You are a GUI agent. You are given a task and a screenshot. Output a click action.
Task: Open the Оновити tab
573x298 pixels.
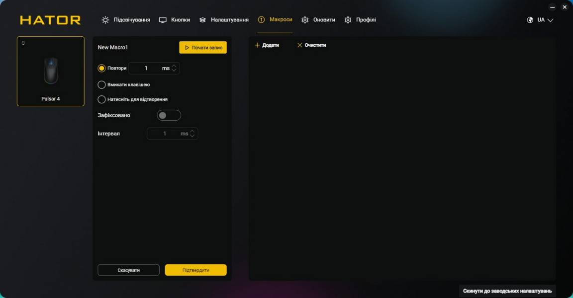pos(318,20)
